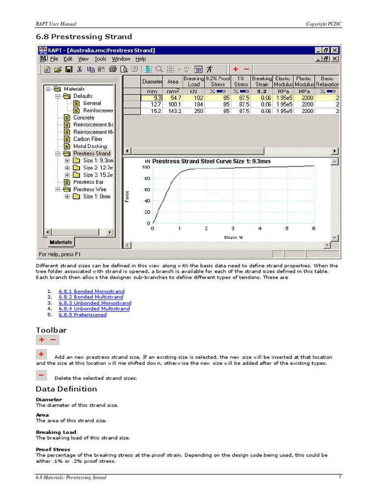
Task: Expand the Size 1: 9.3mm node
Action: tap(67, 161)
